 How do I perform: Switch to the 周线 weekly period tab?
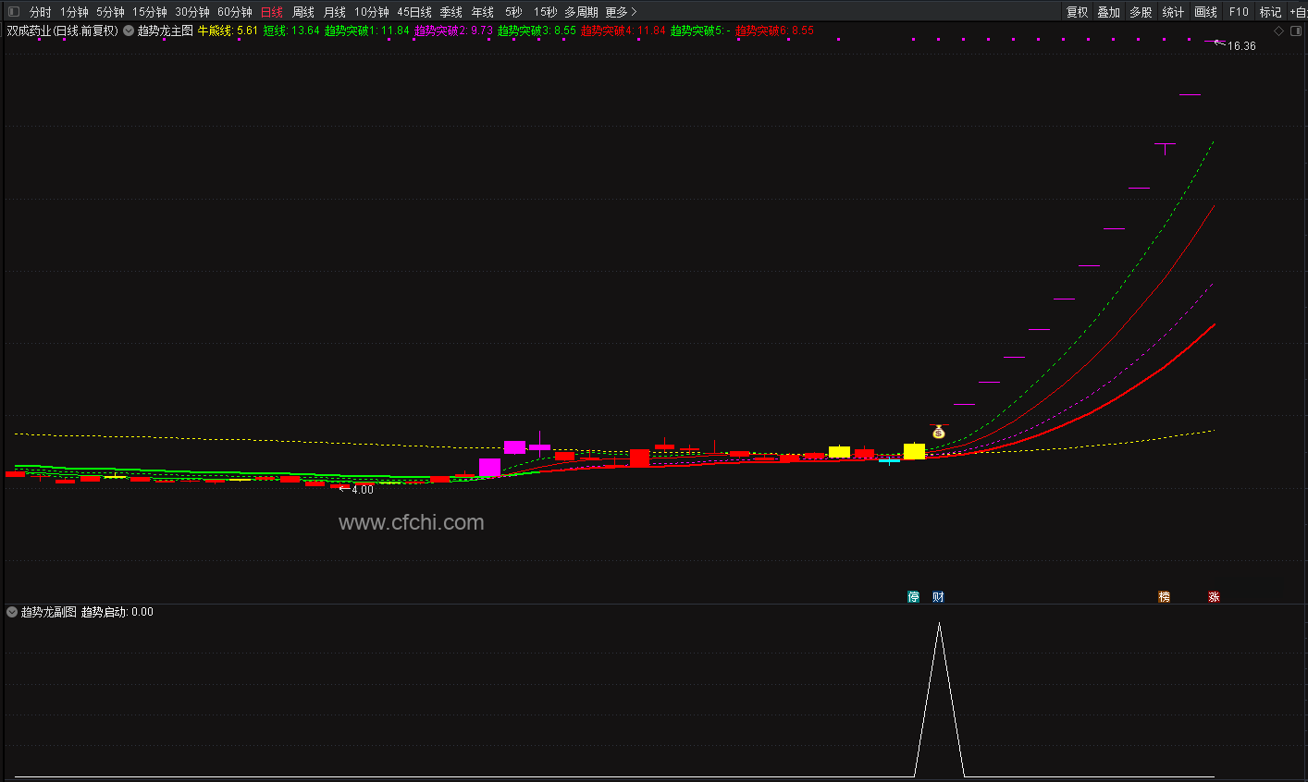(x=303, y=12)
